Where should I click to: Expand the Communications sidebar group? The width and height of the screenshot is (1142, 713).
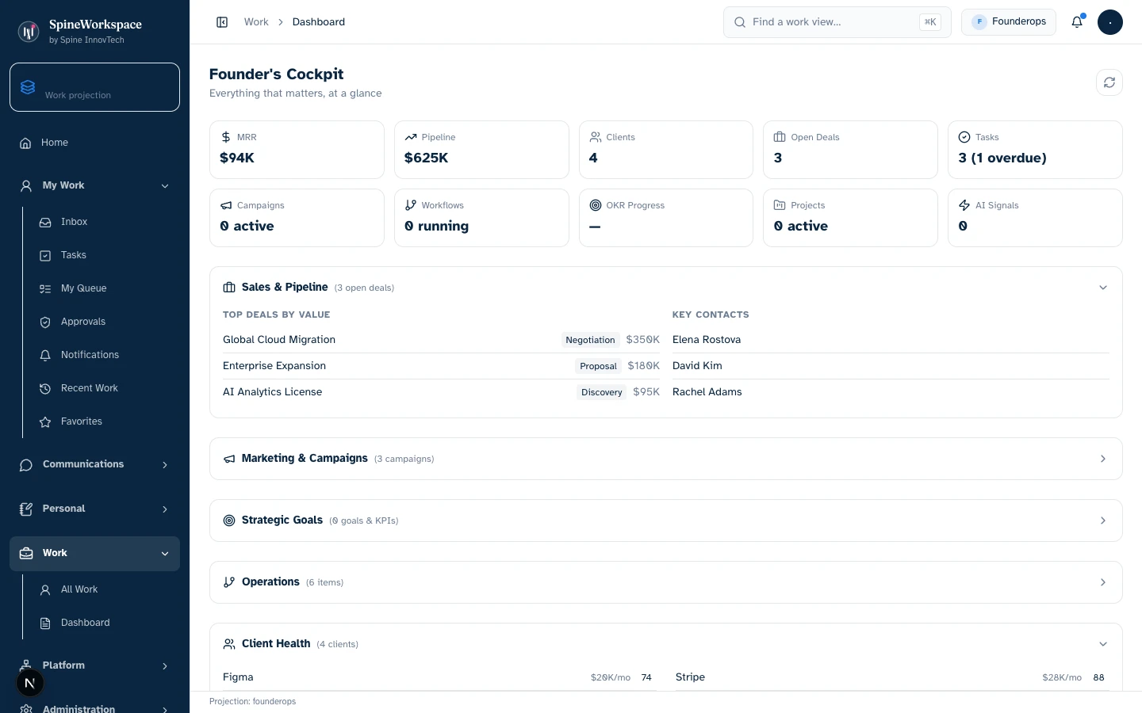94,464
